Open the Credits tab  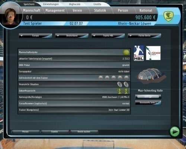click(97, 4)
